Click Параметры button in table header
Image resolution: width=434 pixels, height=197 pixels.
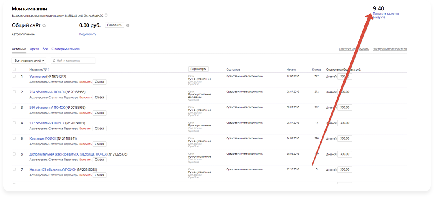pos(198,69)
